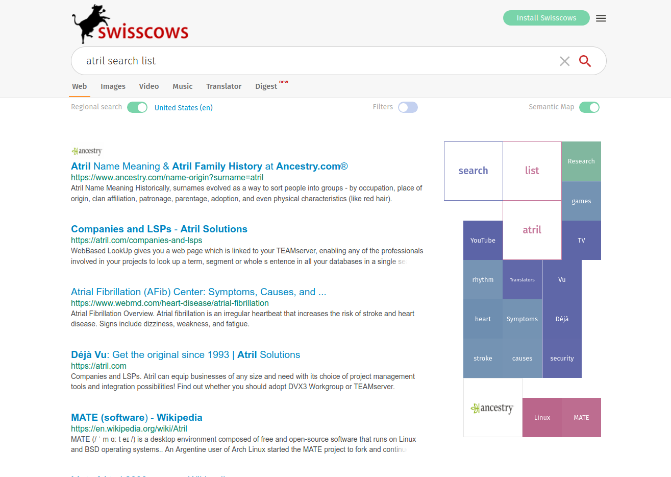Open the Translator tab
This screenshot has height=477, width=671.
tap(223, 86)
